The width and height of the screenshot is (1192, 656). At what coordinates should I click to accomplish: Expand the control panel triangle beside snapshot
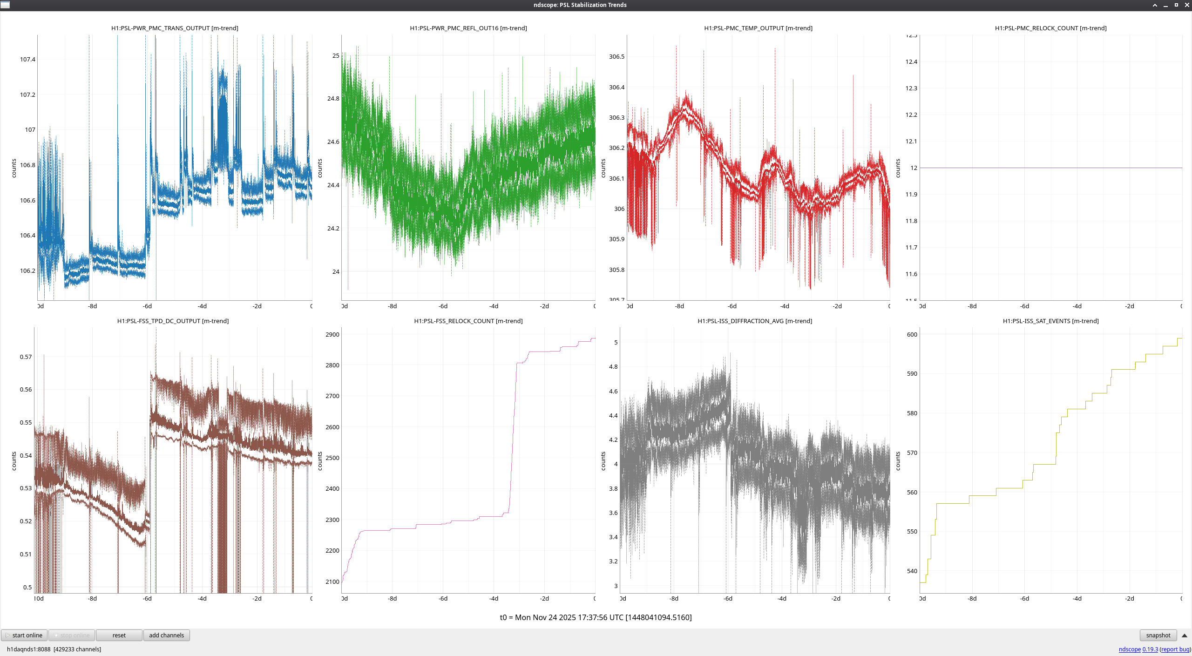coord(1185,635)
